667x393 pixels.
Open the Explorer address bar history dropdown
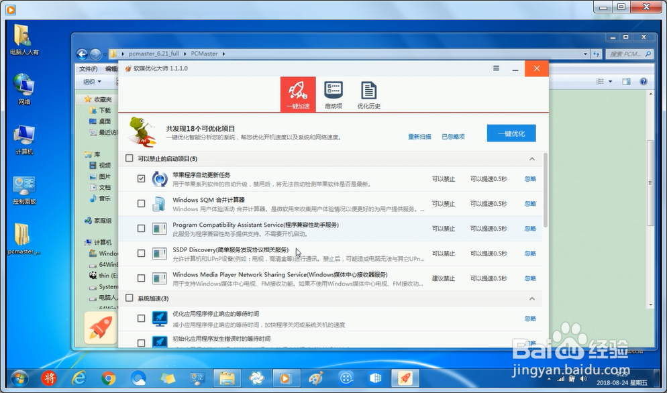[585, 54]
